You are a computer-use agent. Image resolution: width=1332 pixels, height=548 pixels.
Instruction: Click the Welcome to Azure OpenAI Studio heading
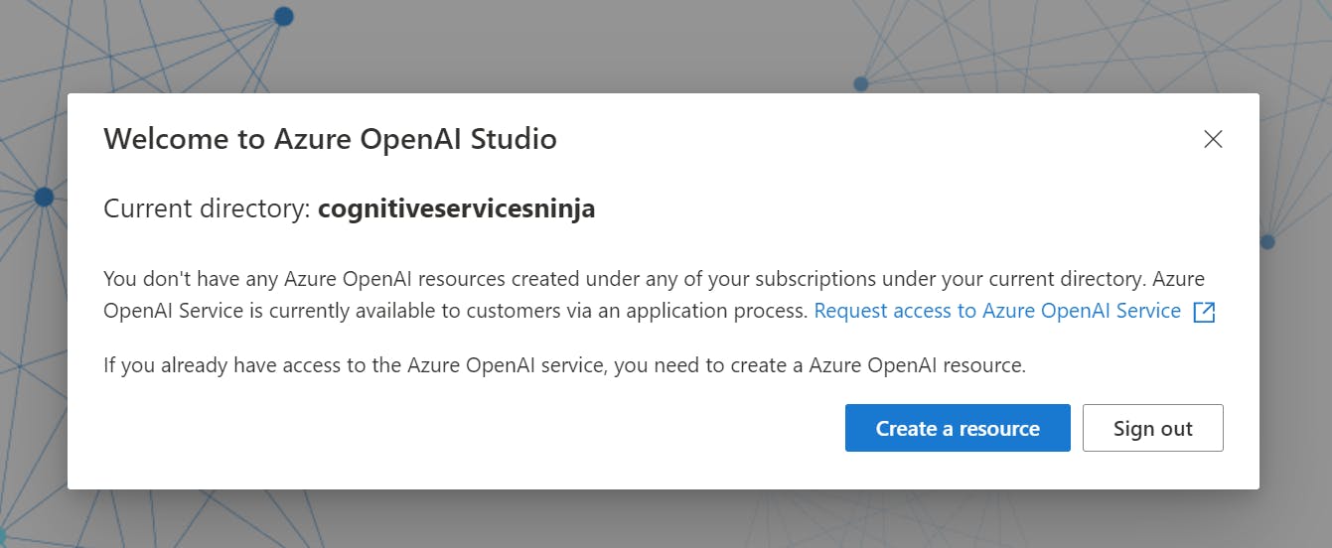pyautogui.click(x=330, y=139)
